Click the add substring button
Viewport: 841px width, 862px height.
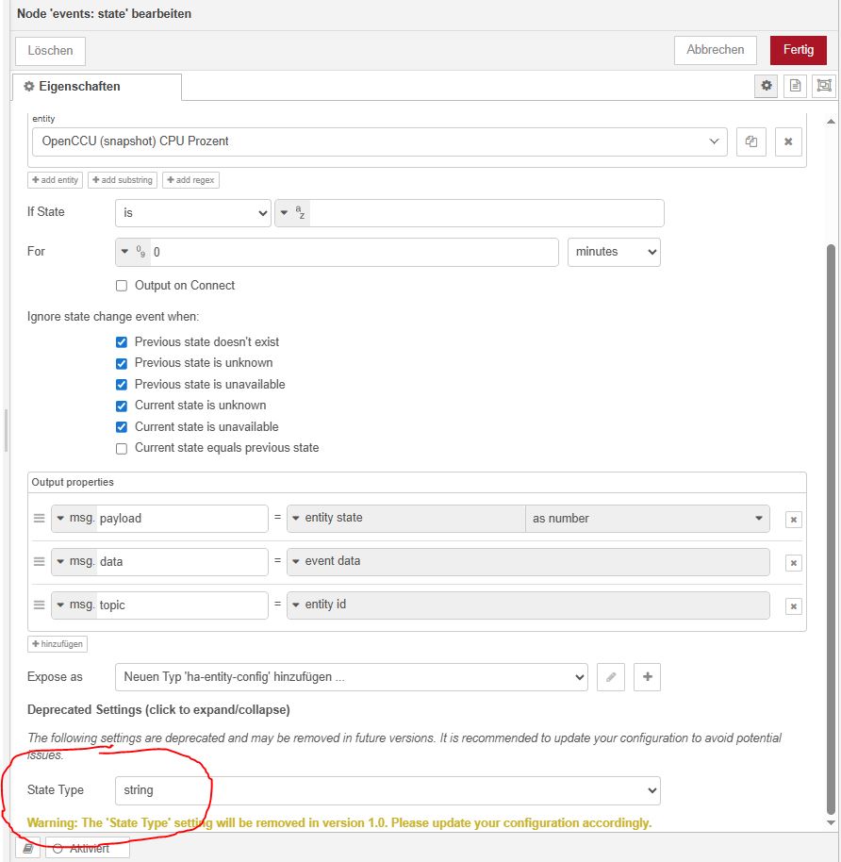tap(123, 180)
